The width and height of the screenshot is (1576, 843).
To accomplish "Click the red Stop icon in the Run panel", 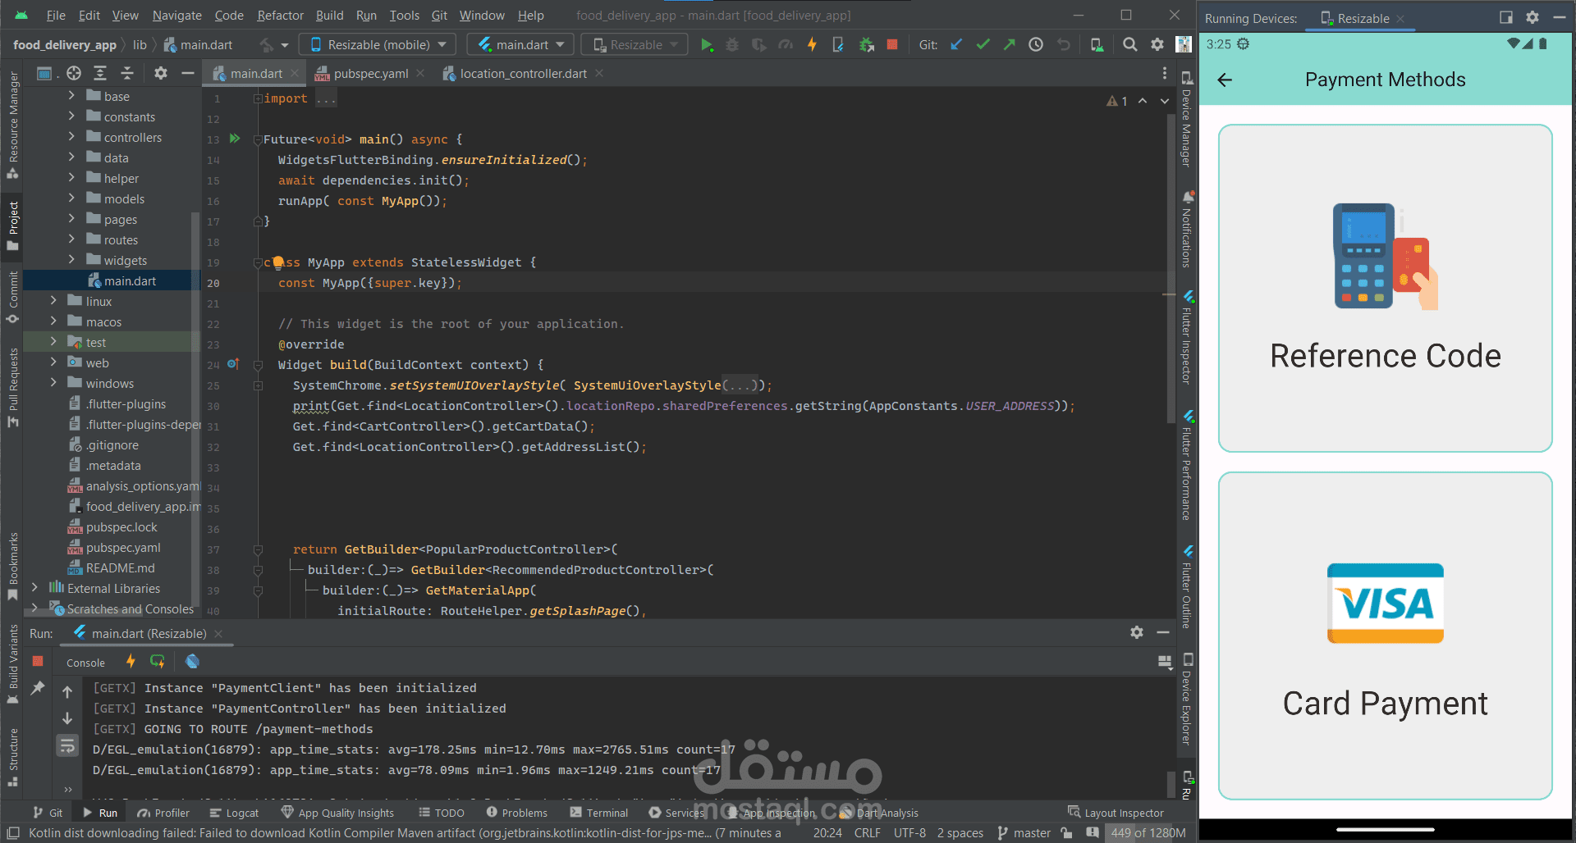I will click(x=38, y=661).
